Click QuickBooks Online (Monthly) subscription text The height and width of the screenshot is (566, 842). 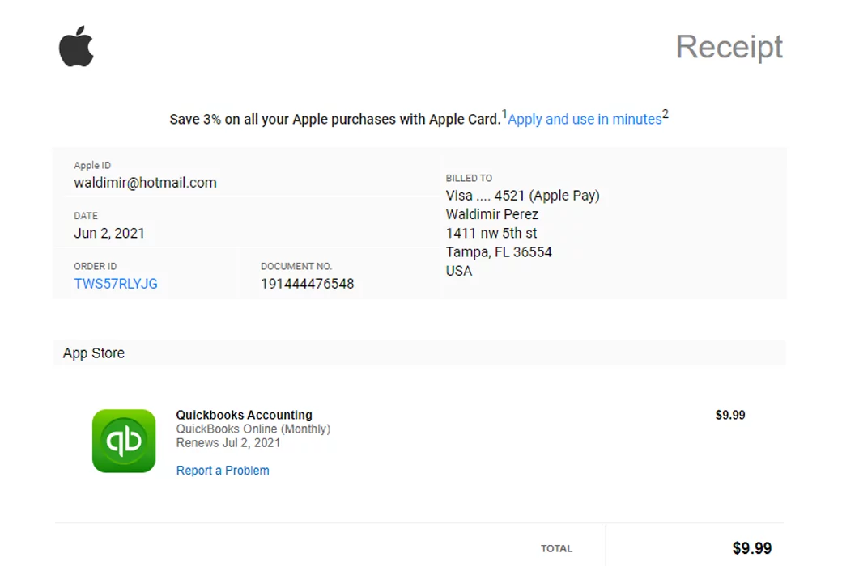pyautogui.click(x=253, y=429)
